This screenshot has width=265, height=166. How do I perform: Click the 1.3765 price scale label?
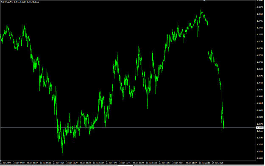(260, 34)
